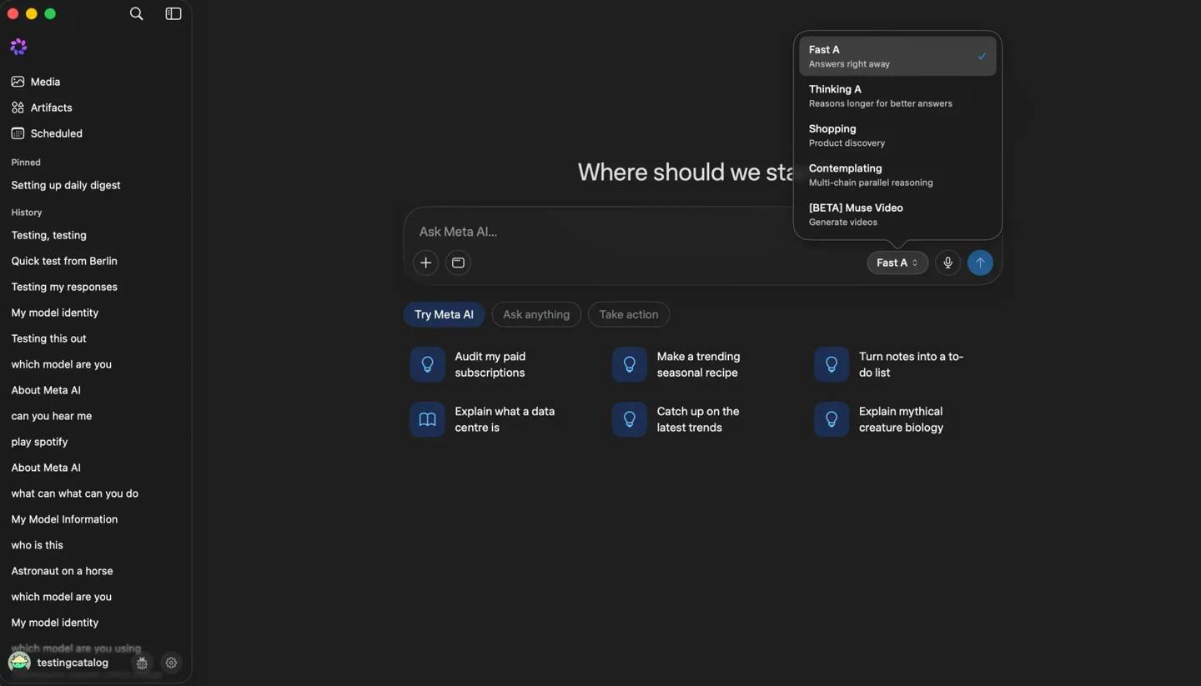
Task: Switch to the Ask anything tab
Action: [536, 314]
